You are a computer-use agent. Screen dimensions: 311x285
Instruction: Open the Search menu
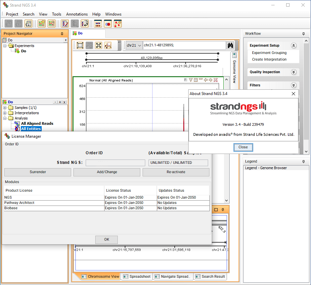[28, 14]
